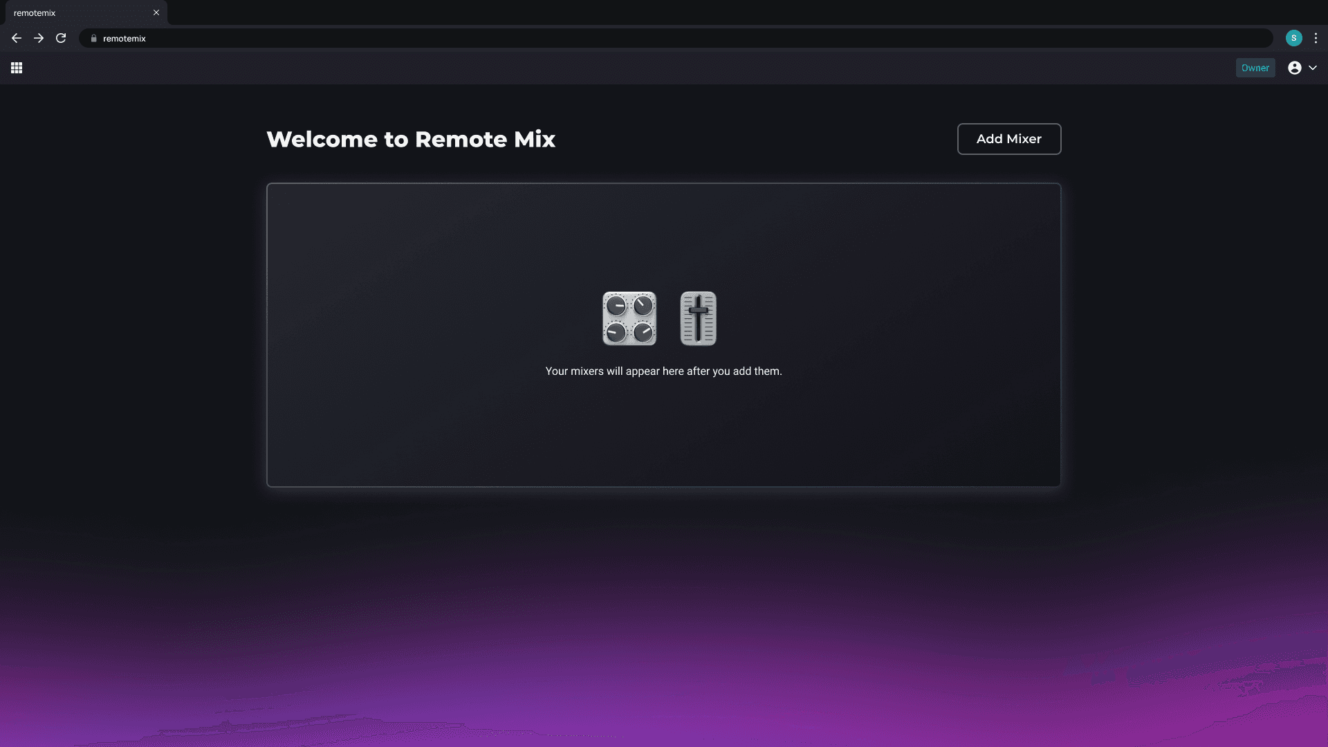Screen dimensions: 1328x747
Task: Go back with the browser back arrow
Action: (x=17, y=38)
